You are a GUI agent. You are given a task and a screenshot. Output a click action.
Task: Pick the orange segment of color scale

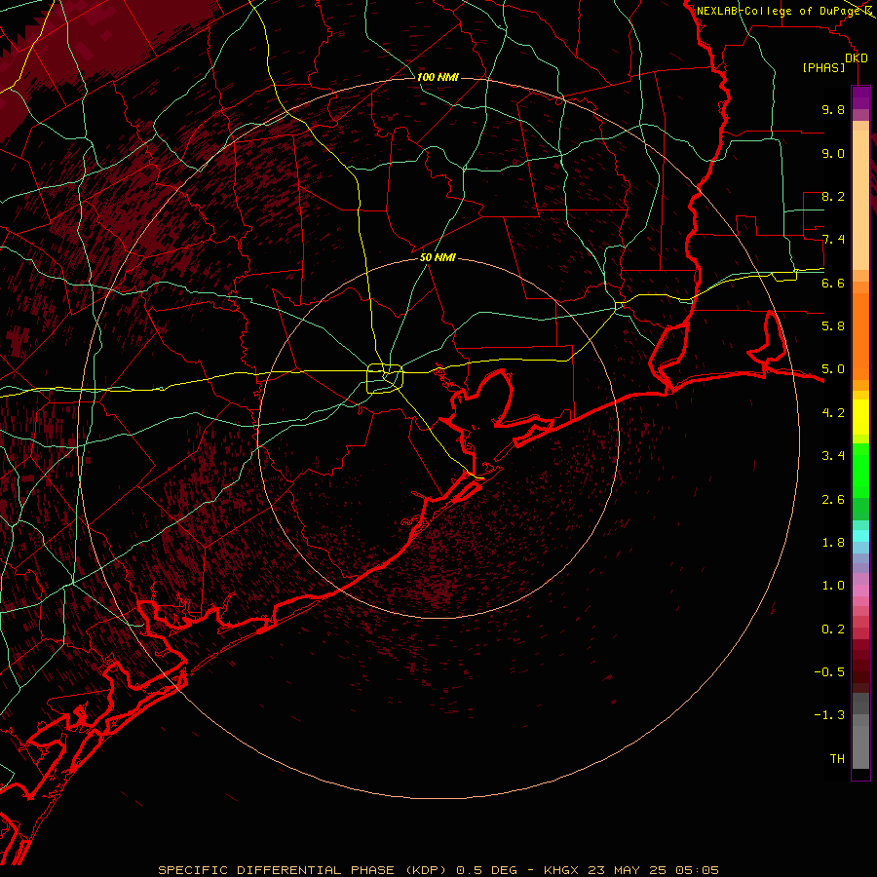[x=860, y=335]
